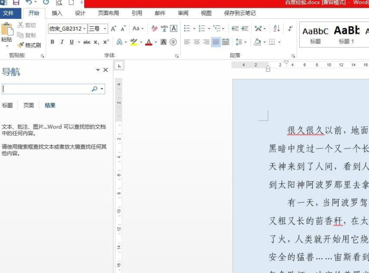Switch to the 引用 References tab
369x273 pixels.
(137, 13)
